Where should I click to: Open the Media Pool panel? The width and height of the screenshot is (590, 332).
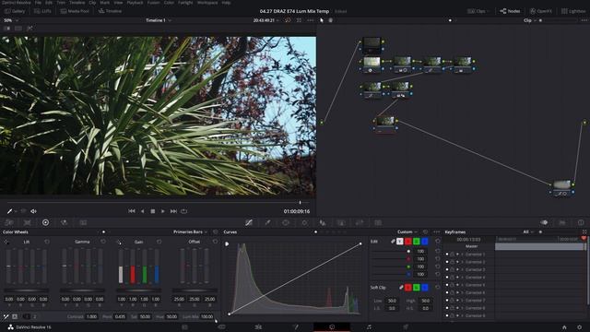(75, 11)
